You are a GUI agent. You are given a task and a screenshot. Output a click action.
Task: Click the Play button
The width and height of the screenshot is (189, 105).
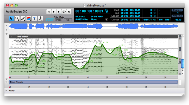point(54,12)
